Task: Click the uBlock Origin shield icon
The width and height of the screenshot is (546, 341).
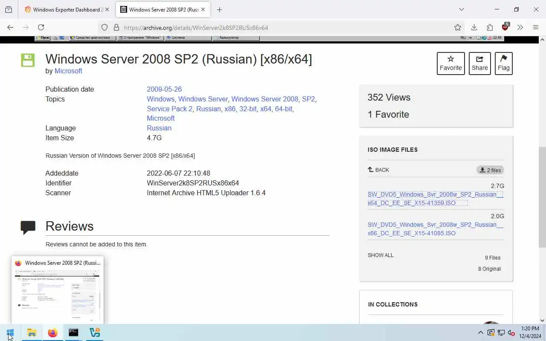Action: pyautogui.click(x=505, y=27)
